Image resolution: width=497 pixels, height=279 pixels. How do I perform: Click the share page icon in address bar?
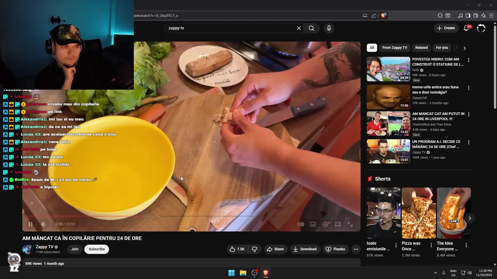point(374,15)
